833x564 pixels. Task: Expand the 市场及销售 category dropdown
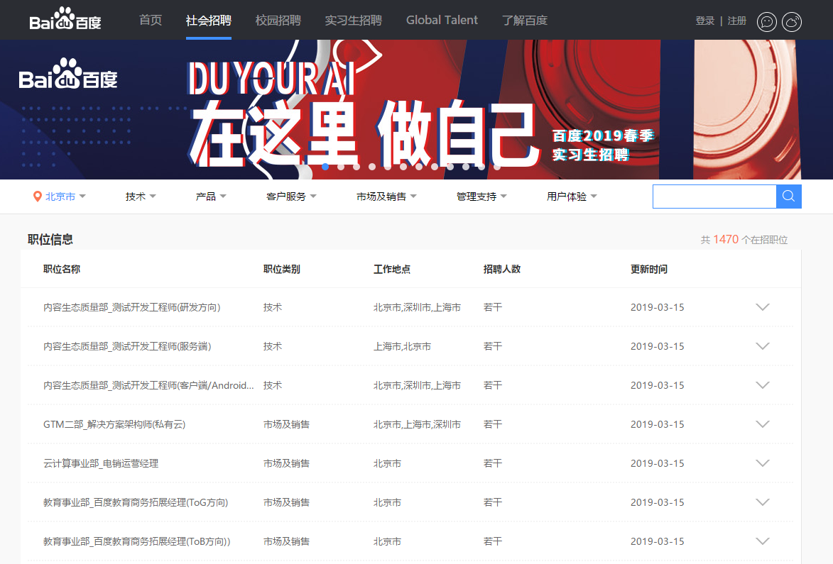coord(386,197)
